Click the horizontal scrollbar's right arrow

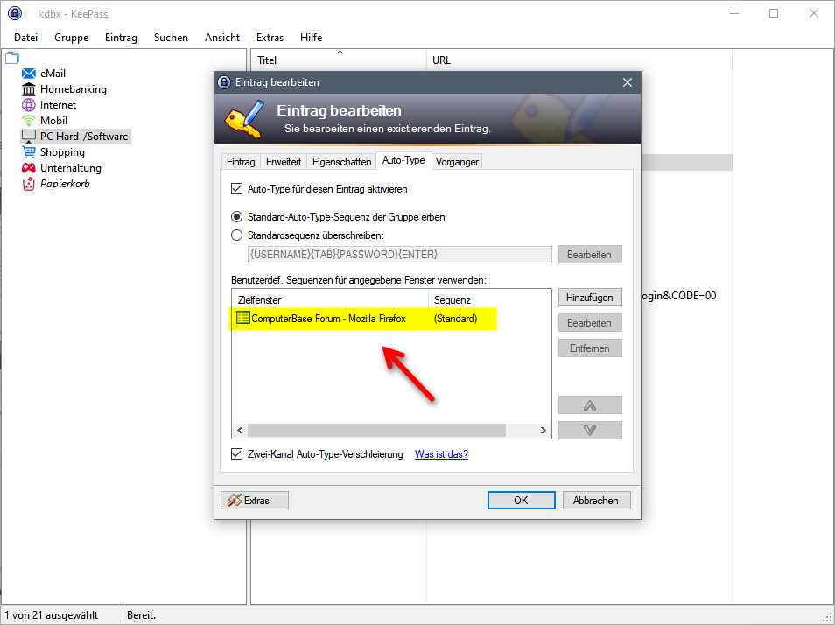(x=544, y=430)
